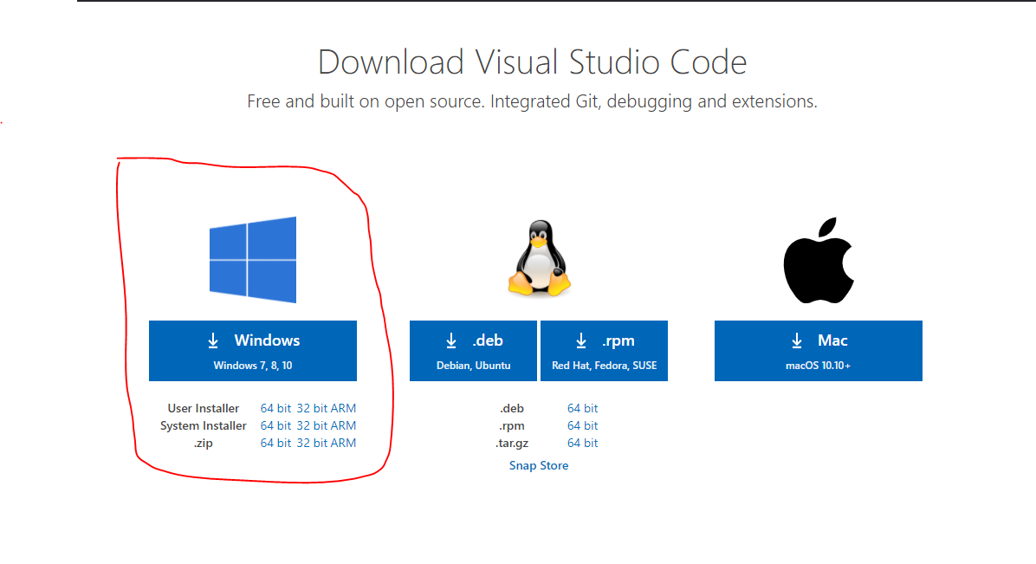Image resolution: width=1036 pixels, height=564 pixels.
Task: Click the Windows '.zip' row label
Action: pyautogui.click(x=204, y=443)
